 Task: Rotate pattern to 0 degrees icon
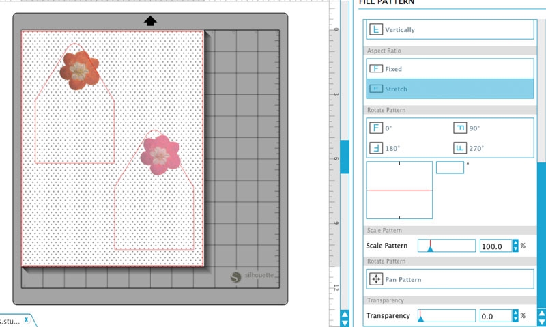click(376, 128)
